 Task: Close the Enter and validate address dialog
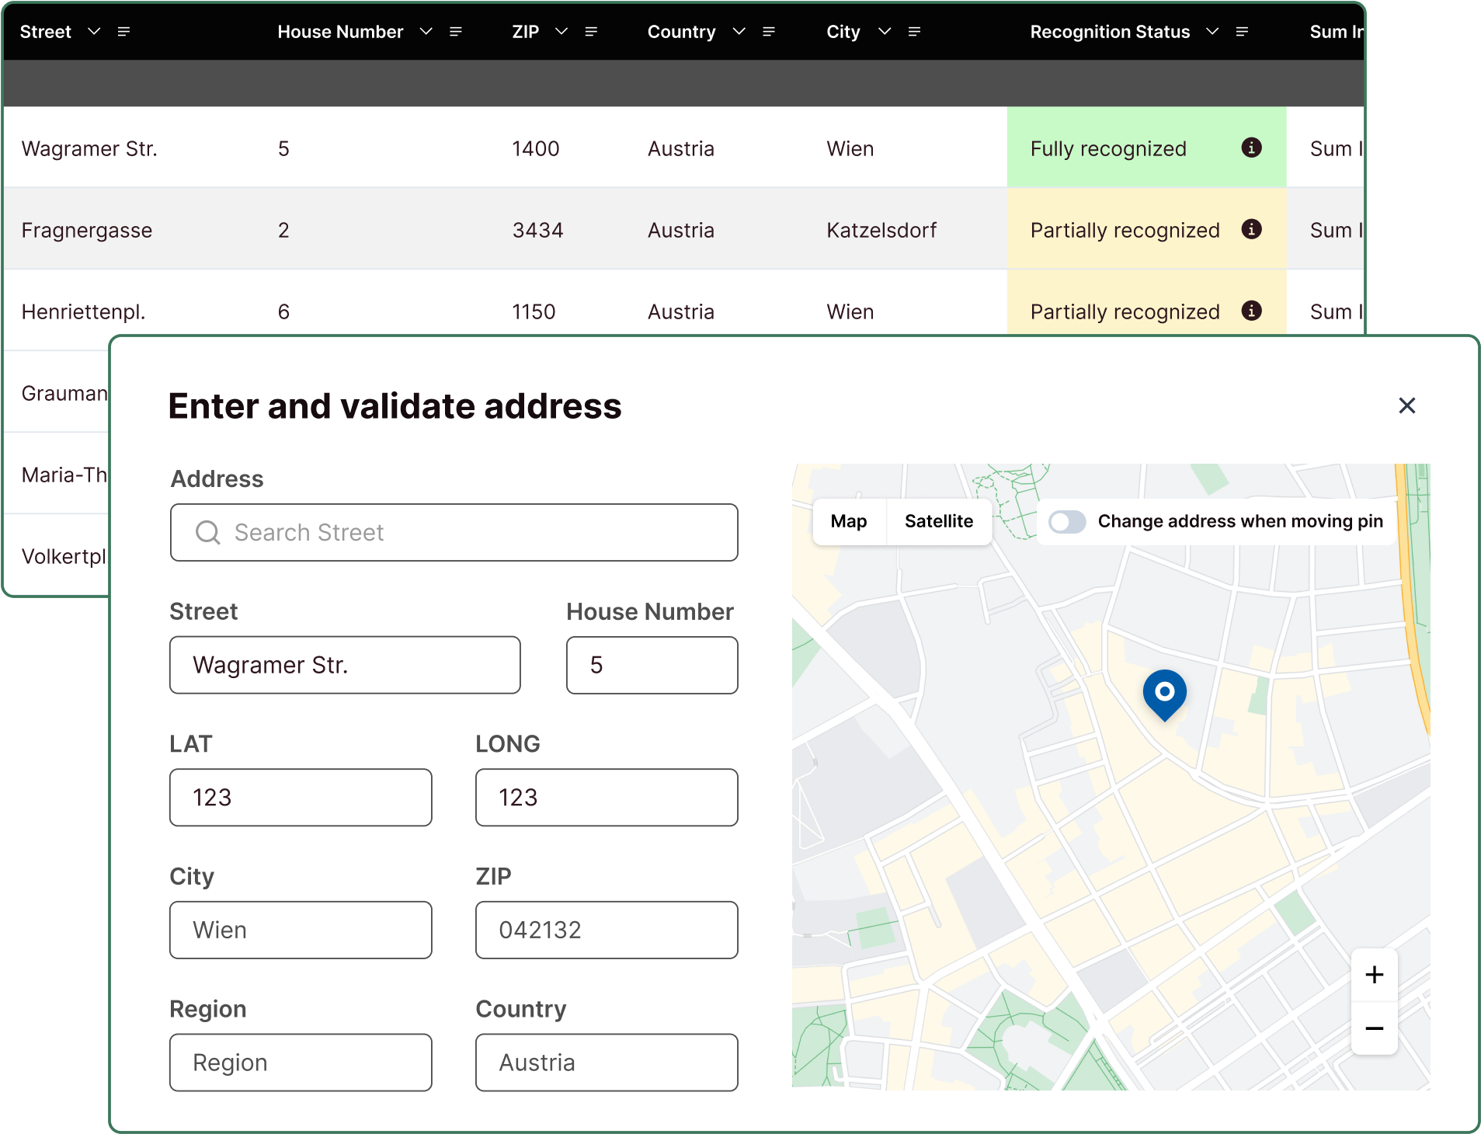click(1406, 405)
